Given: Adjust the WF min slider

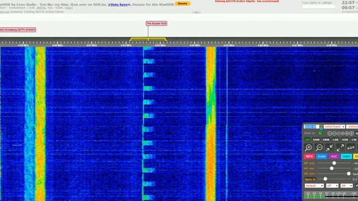Looking at the screenshot, I should 332,169.
